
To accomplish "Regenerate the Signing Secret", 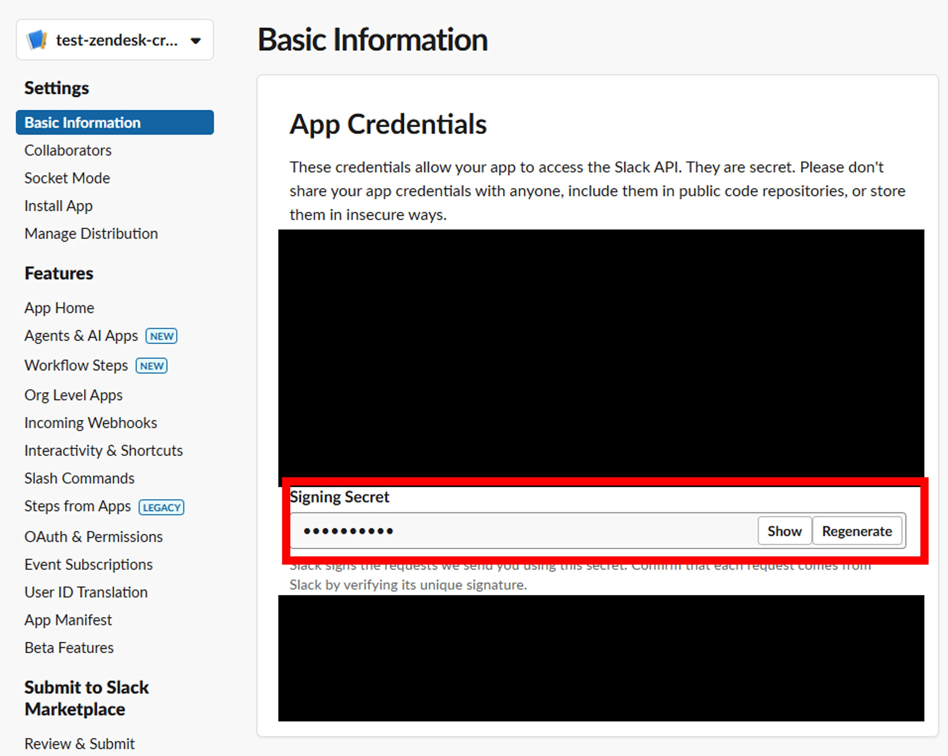I will point(857,531).
